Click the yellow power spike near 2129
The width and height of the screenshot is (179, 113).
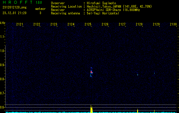[154, 111]
